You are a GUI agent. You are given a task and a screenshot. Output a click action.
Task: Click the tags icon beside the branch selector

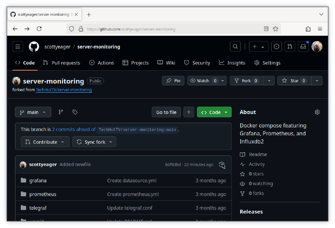coord(75,112)
